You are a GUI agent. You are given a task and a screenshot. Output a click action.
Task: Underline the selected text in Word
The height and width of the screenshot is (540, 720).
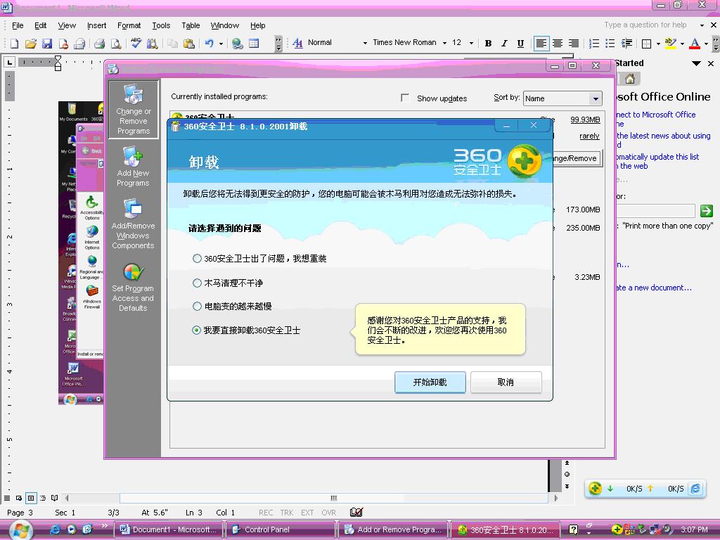pos(520,43)
